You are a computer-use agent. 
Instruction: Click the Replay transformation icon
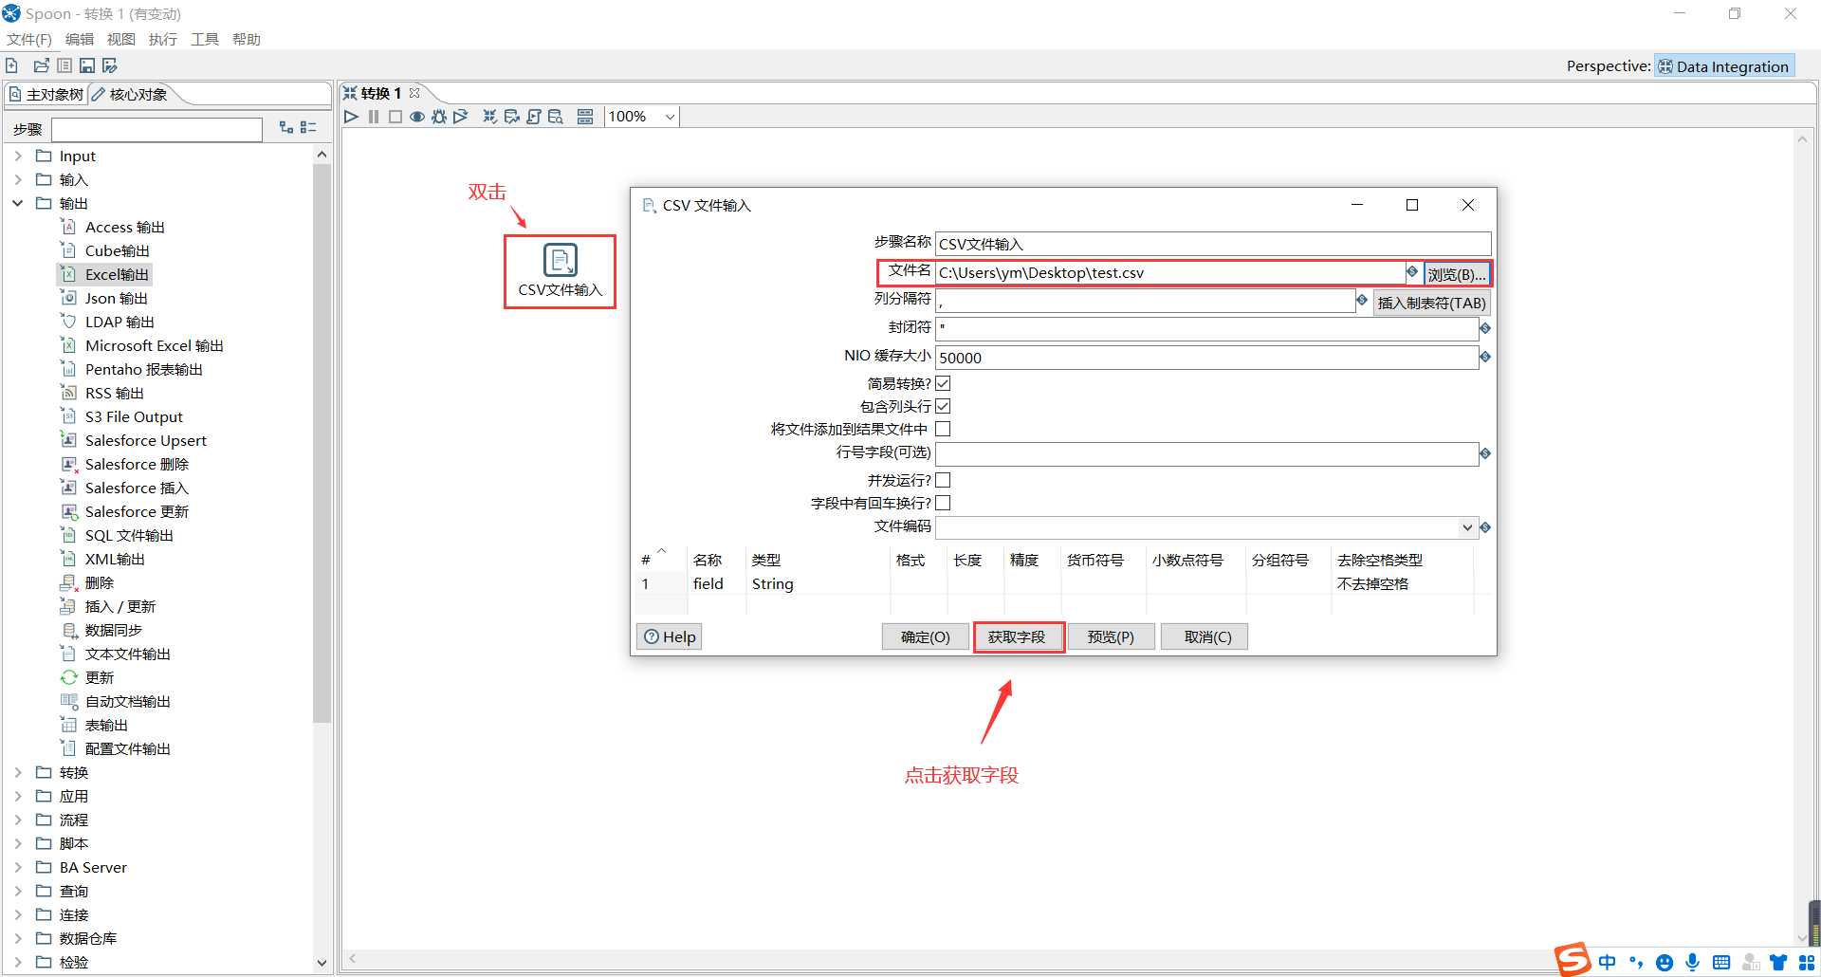[x=461, y=117]
